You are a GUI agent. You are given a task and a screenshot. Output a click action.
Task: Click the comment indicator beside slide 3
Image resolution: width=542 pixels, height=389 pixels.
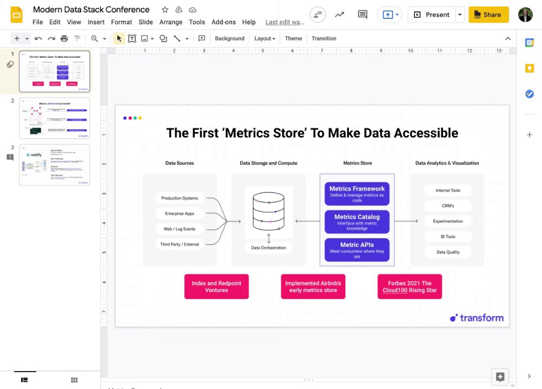[x=10, y=157]
